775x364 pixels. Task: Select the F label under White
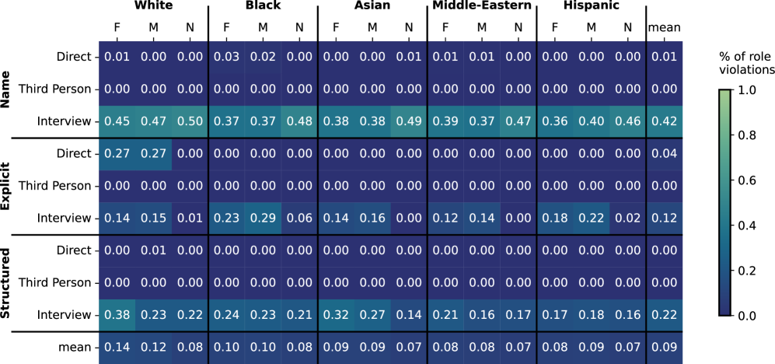pyautogui.click(x=117, y=28)
